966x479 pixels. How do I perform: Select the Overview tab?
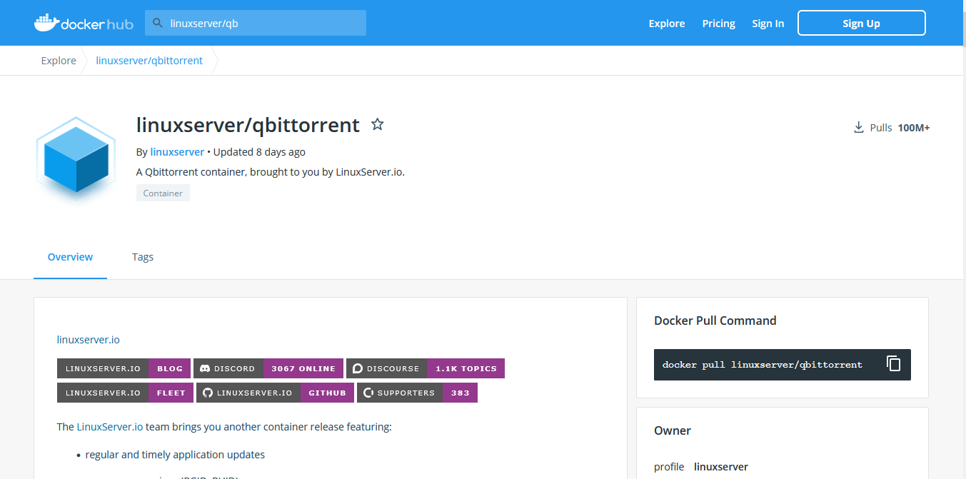[x=70, y=257]
